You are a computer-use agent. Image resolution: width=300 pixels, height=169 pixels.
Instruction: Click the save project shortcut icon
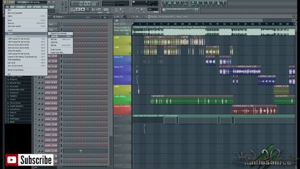point(198,3)
